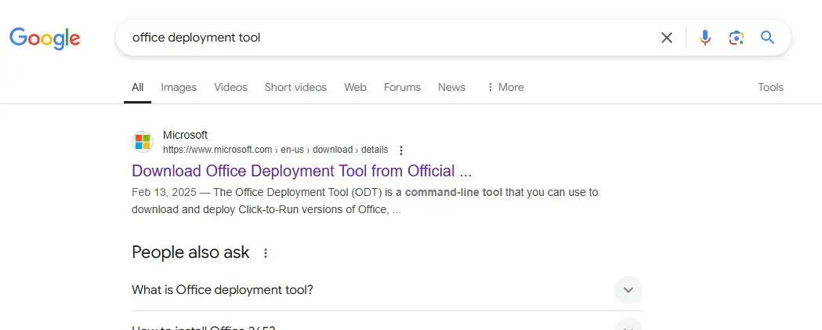Start voice search with the microphone icon

[705, 38]
